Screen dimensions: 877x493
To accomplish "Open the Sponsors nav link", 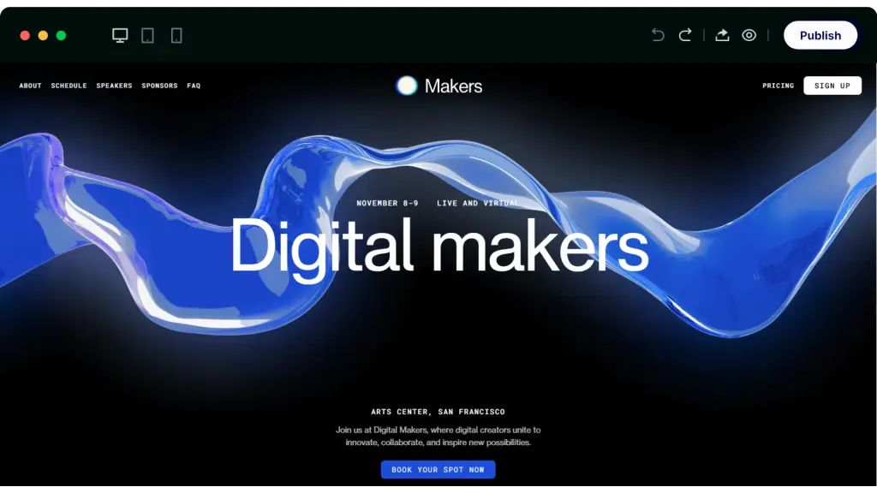I will [x=159, y=86].
